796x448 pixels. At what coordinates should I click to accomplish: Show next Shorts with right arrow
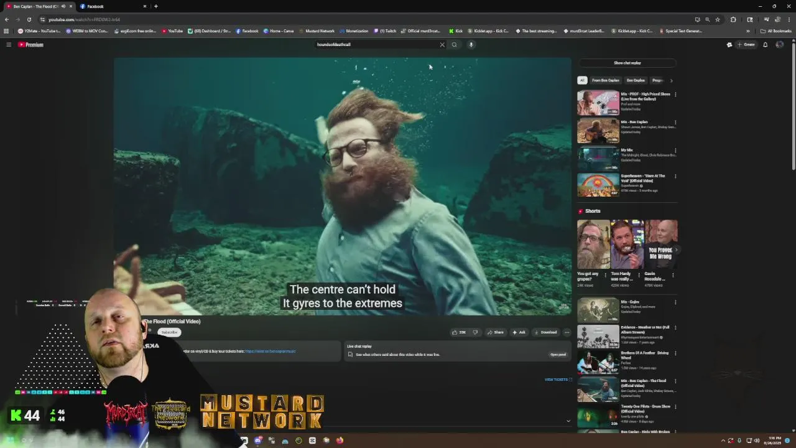[676, 250]
